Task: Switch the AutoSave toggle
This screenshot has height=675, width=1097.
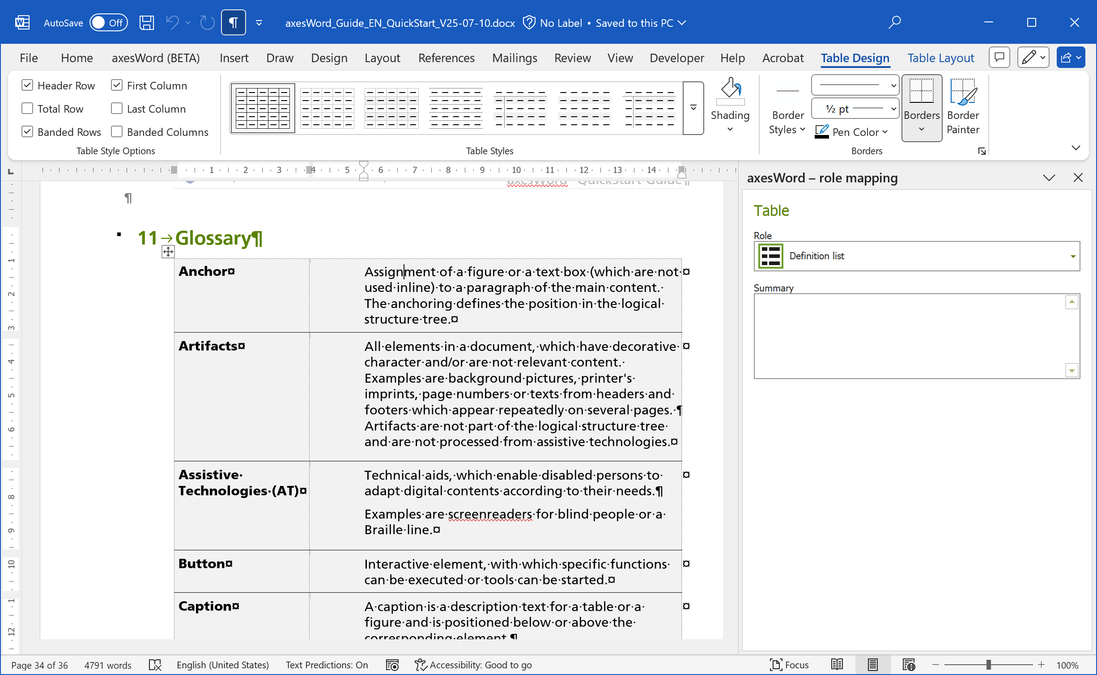Action: [109, 23]
